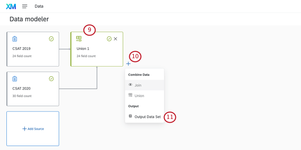Select Union from the Combine Data menu
The image size is (301, 150).
(139, 96)
